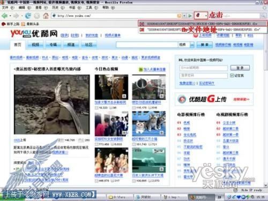Open the 书签 menu
The height and width of the screenshot is (201, 268).
click(x=75, y=8)
